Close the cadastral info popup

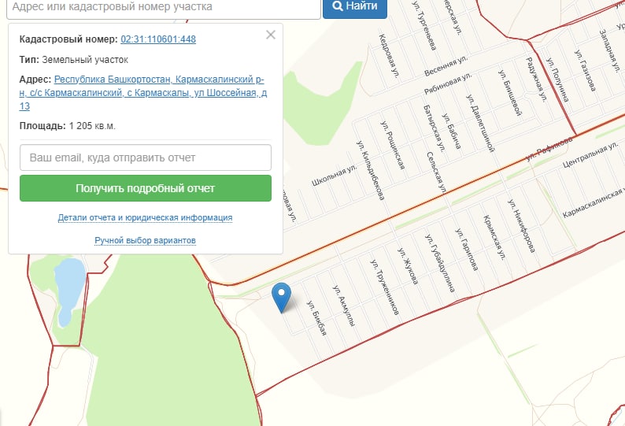271,35
